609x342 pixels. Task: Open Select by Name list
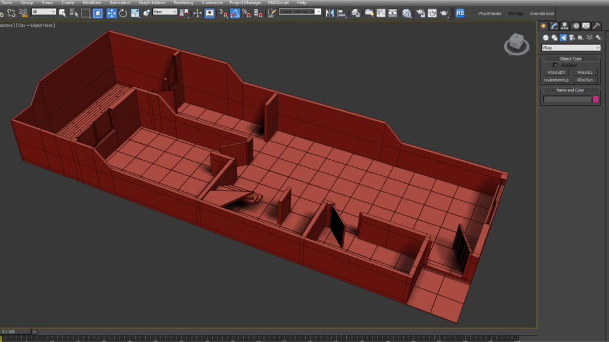click(x=74, y=13)
